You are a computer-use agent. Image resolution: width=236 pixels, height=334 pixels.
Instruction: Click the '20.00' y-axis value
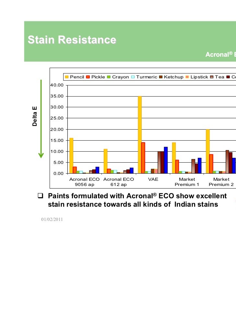[57, 130]
